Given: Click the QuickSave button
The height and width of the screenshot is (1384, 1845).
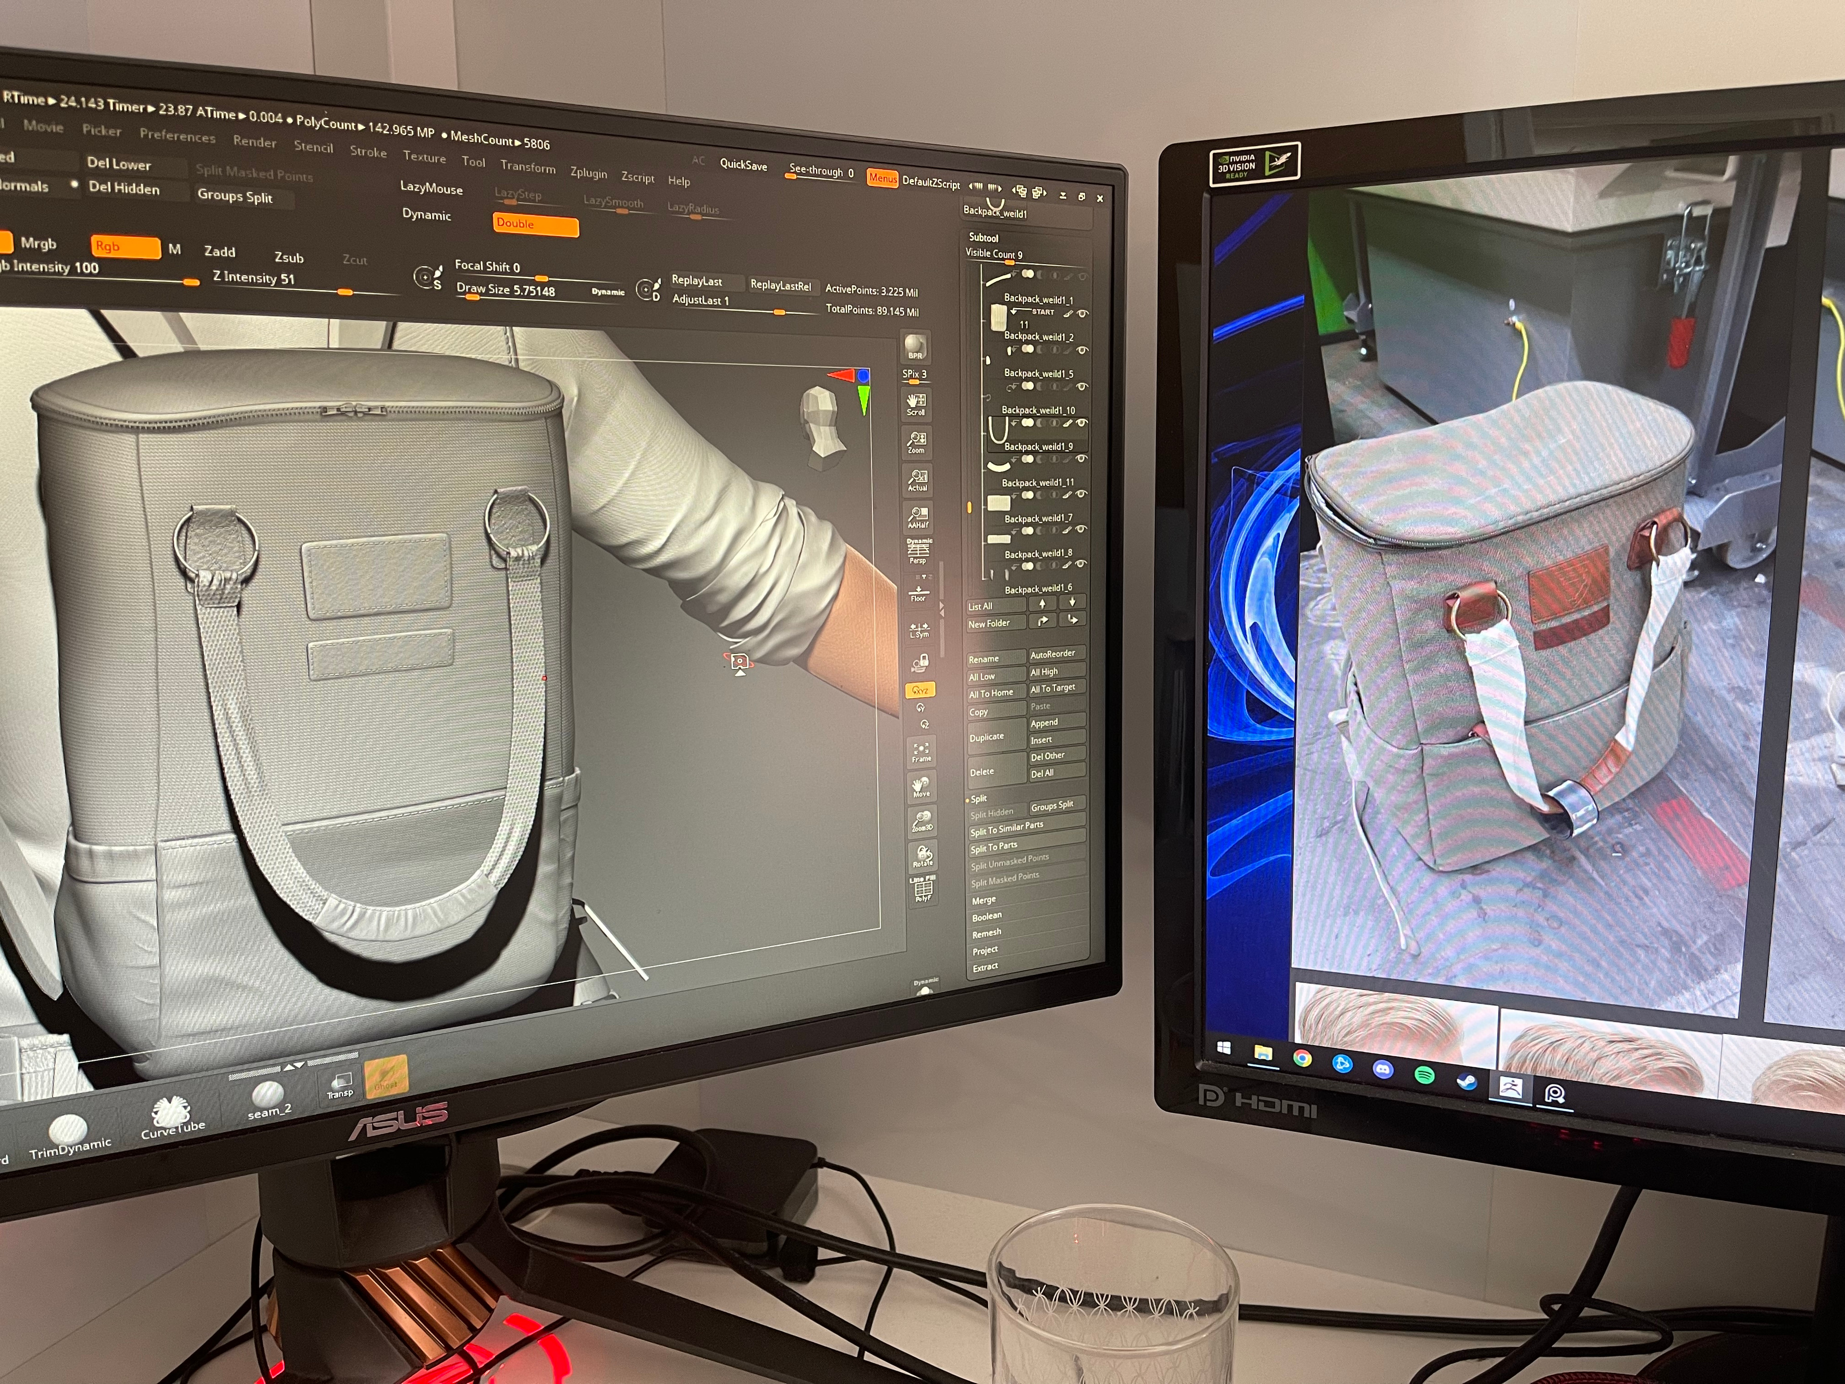Looking at the screenshot, I should (x=743, y=165).
